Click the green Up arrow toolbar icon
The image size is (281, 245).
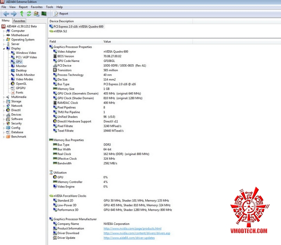[x=22, y=14]
